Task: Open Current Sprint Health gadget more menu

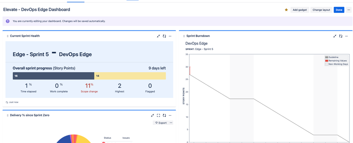Action: [170, 36]
